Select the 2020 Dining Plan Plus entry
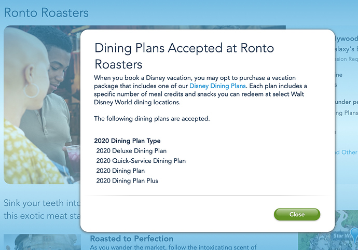The height and width of the screenshot is (250, 358). tap(127, 181)
